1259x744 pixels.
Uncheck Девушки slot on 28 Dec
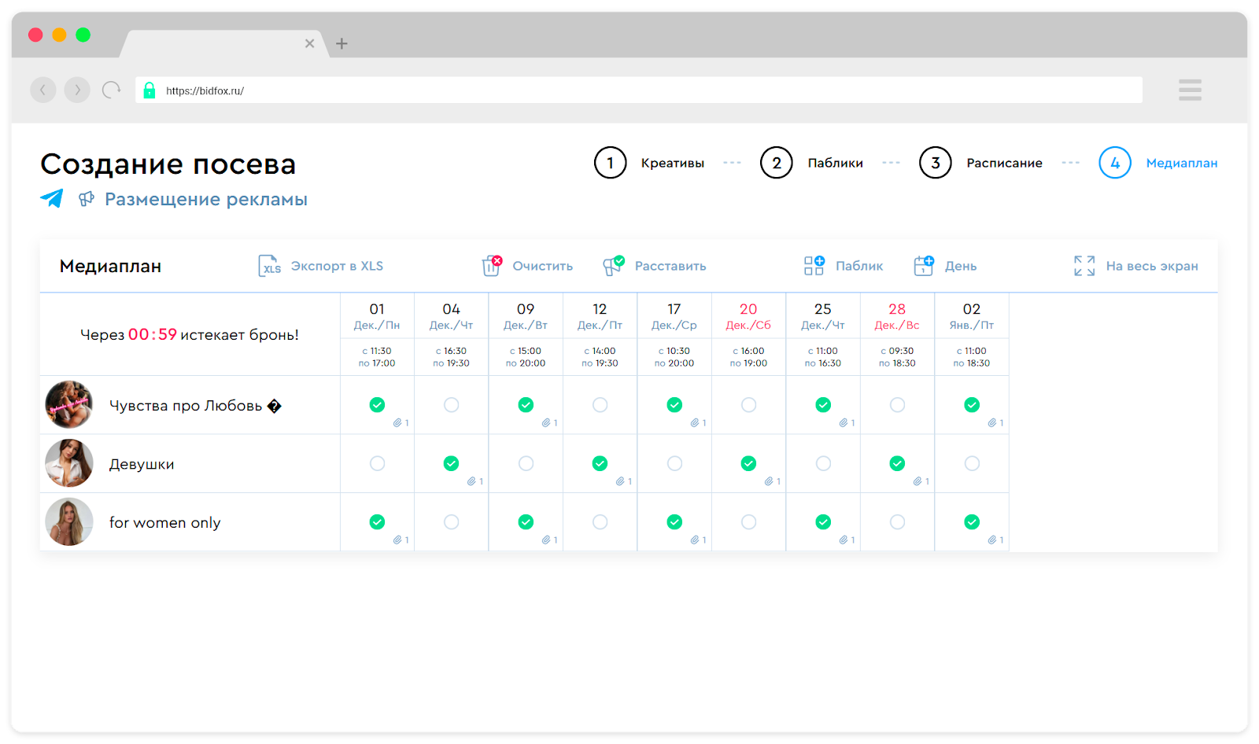[897, 463]
